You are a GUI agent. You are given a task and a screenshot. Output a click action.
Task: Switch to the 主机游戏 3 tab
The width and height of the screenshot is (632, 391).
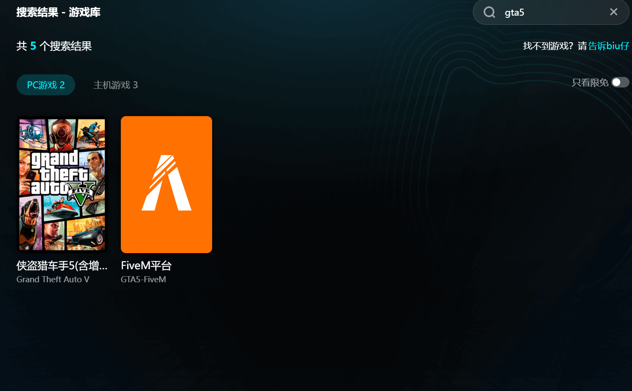116,85
